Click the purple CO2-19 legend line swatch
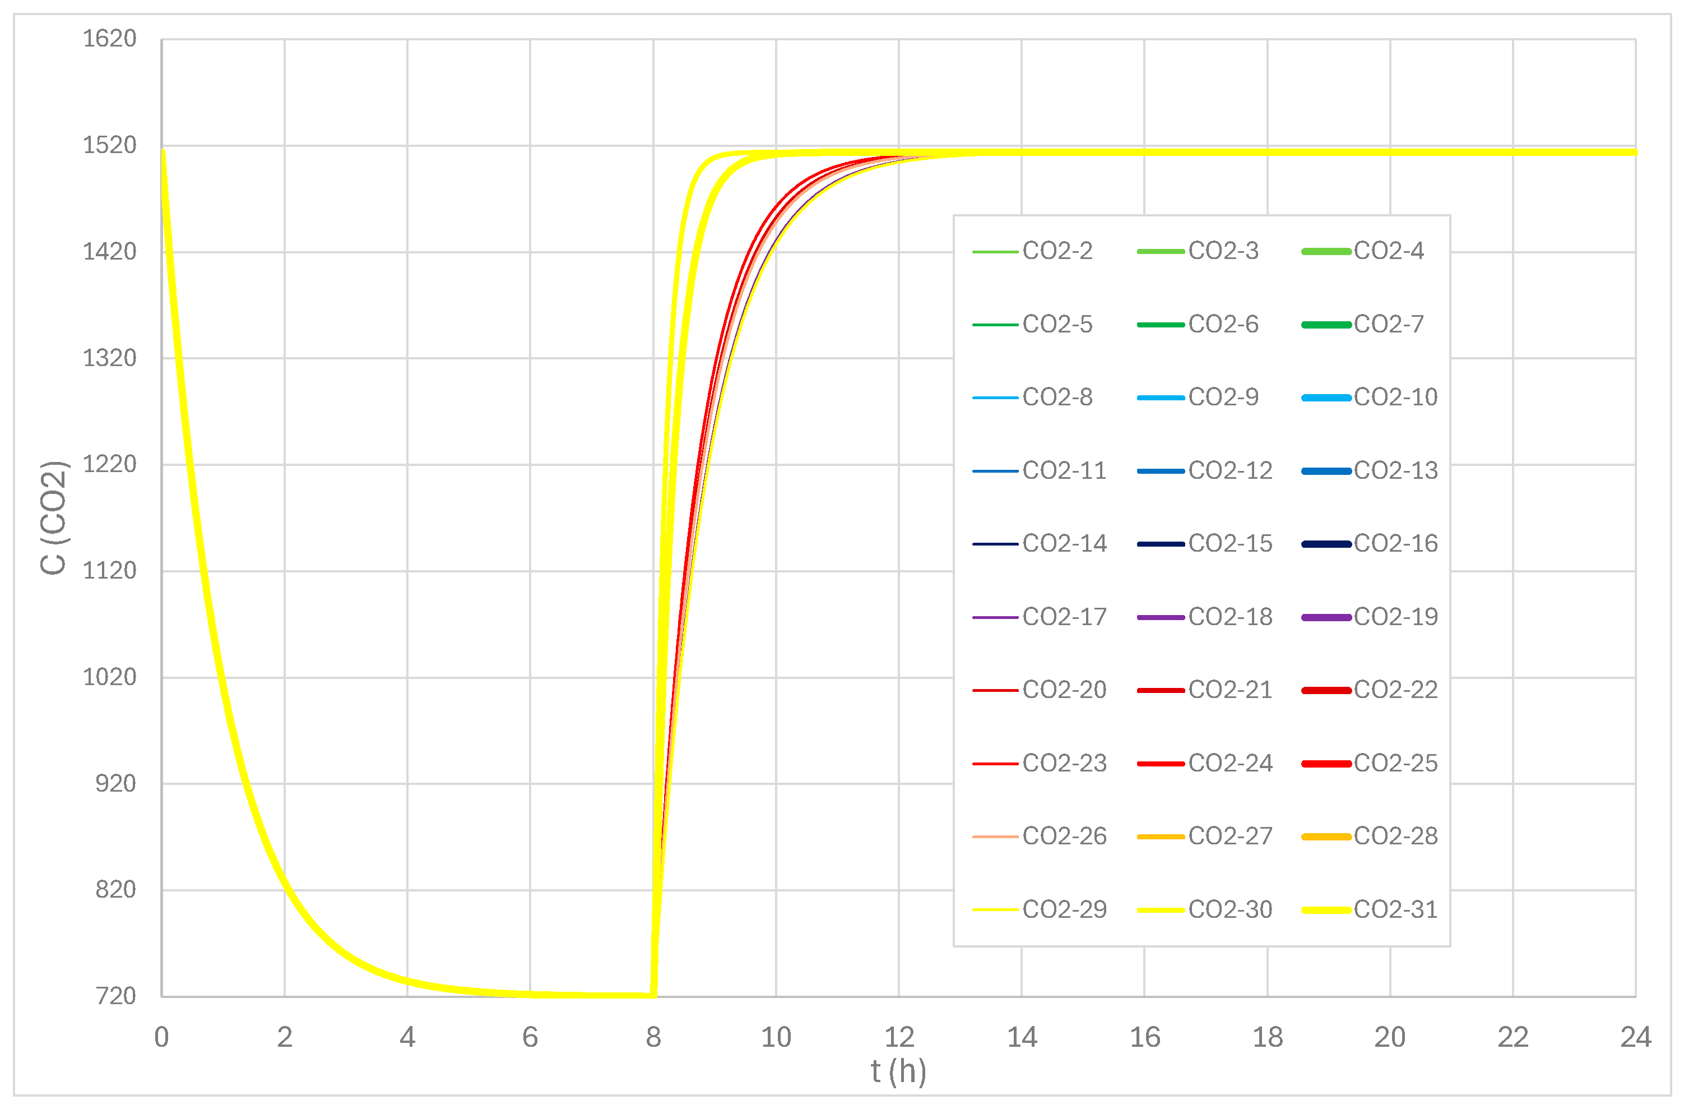 tap(1326, 618)
